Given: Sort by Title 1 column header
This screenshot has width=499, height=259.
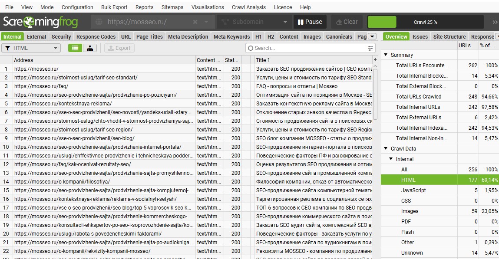Looking at the screenshot, I should tap(313, 60).
